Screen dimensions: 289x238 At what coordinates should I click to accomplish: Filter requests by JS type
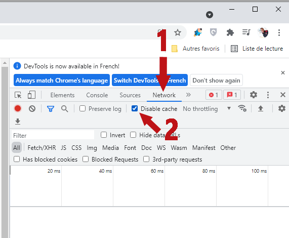pyautogui.click(x=64, y=148)
